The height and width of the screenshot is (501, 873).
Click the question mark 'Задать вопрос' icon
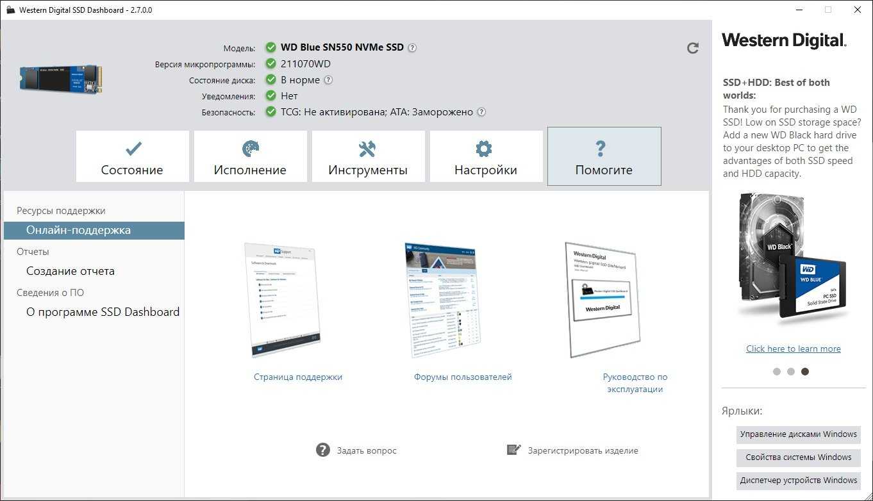[323, 450]
